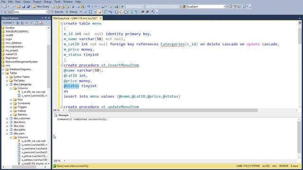This screenshot has height=170, width=303.
Task: Collapse the create table menu code block
Action: pyautogui.click(x=62, y=24)
